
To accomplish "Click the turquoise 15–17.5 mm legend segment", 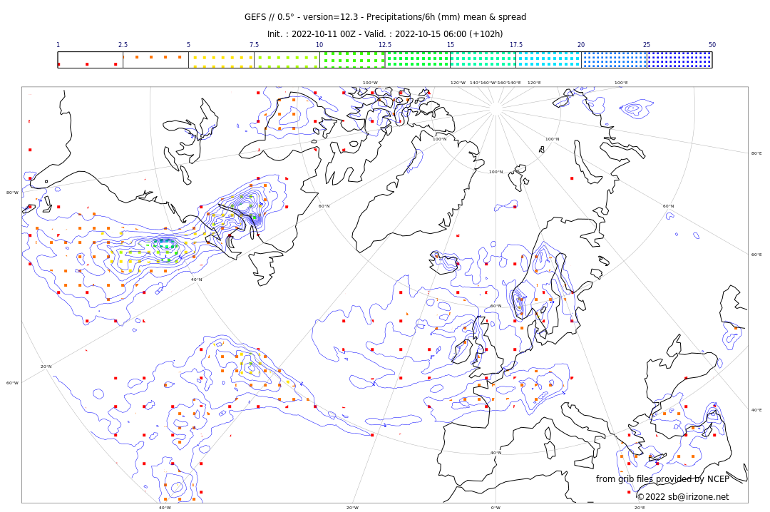I will [x=483, y=60].
